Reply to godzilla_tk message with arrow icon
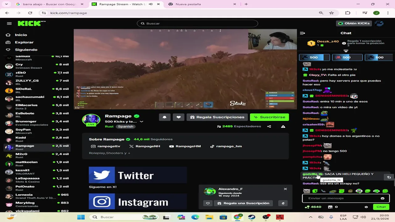Screen dimensions: 395x222 tap(389, 177)
